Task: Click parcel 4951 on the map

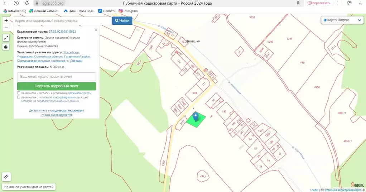Action: (303, 63)
